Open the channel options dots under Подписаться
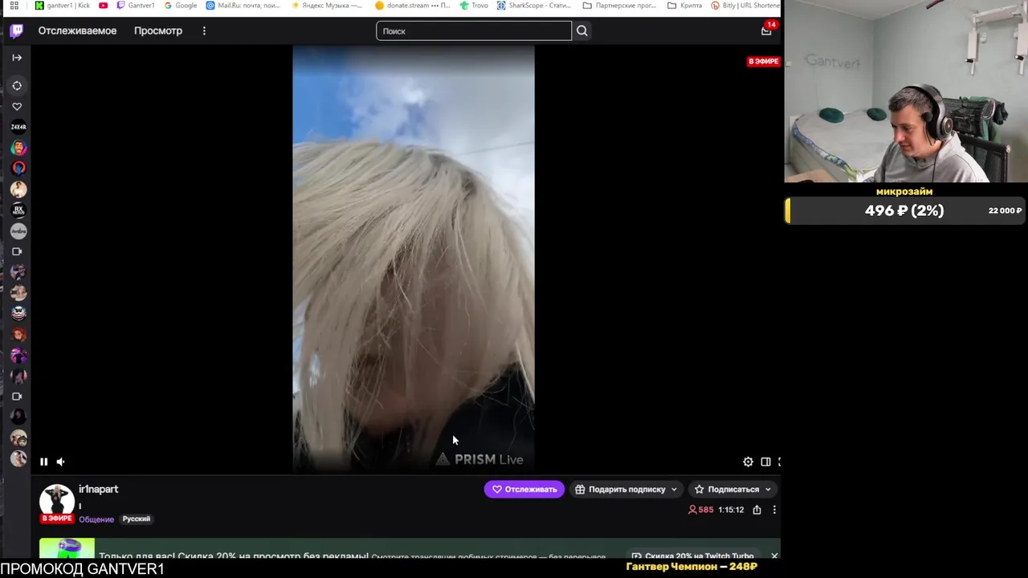This screenshot has height=578, width=1028. 774,510
